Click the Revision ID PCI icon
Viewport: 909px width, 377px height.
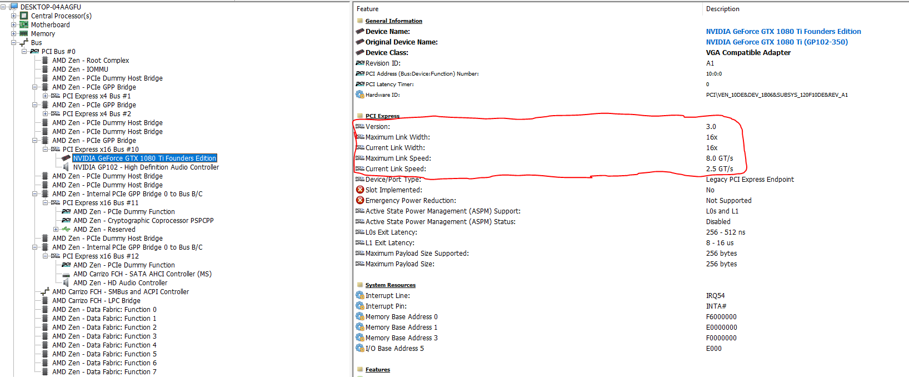[359, 63]
